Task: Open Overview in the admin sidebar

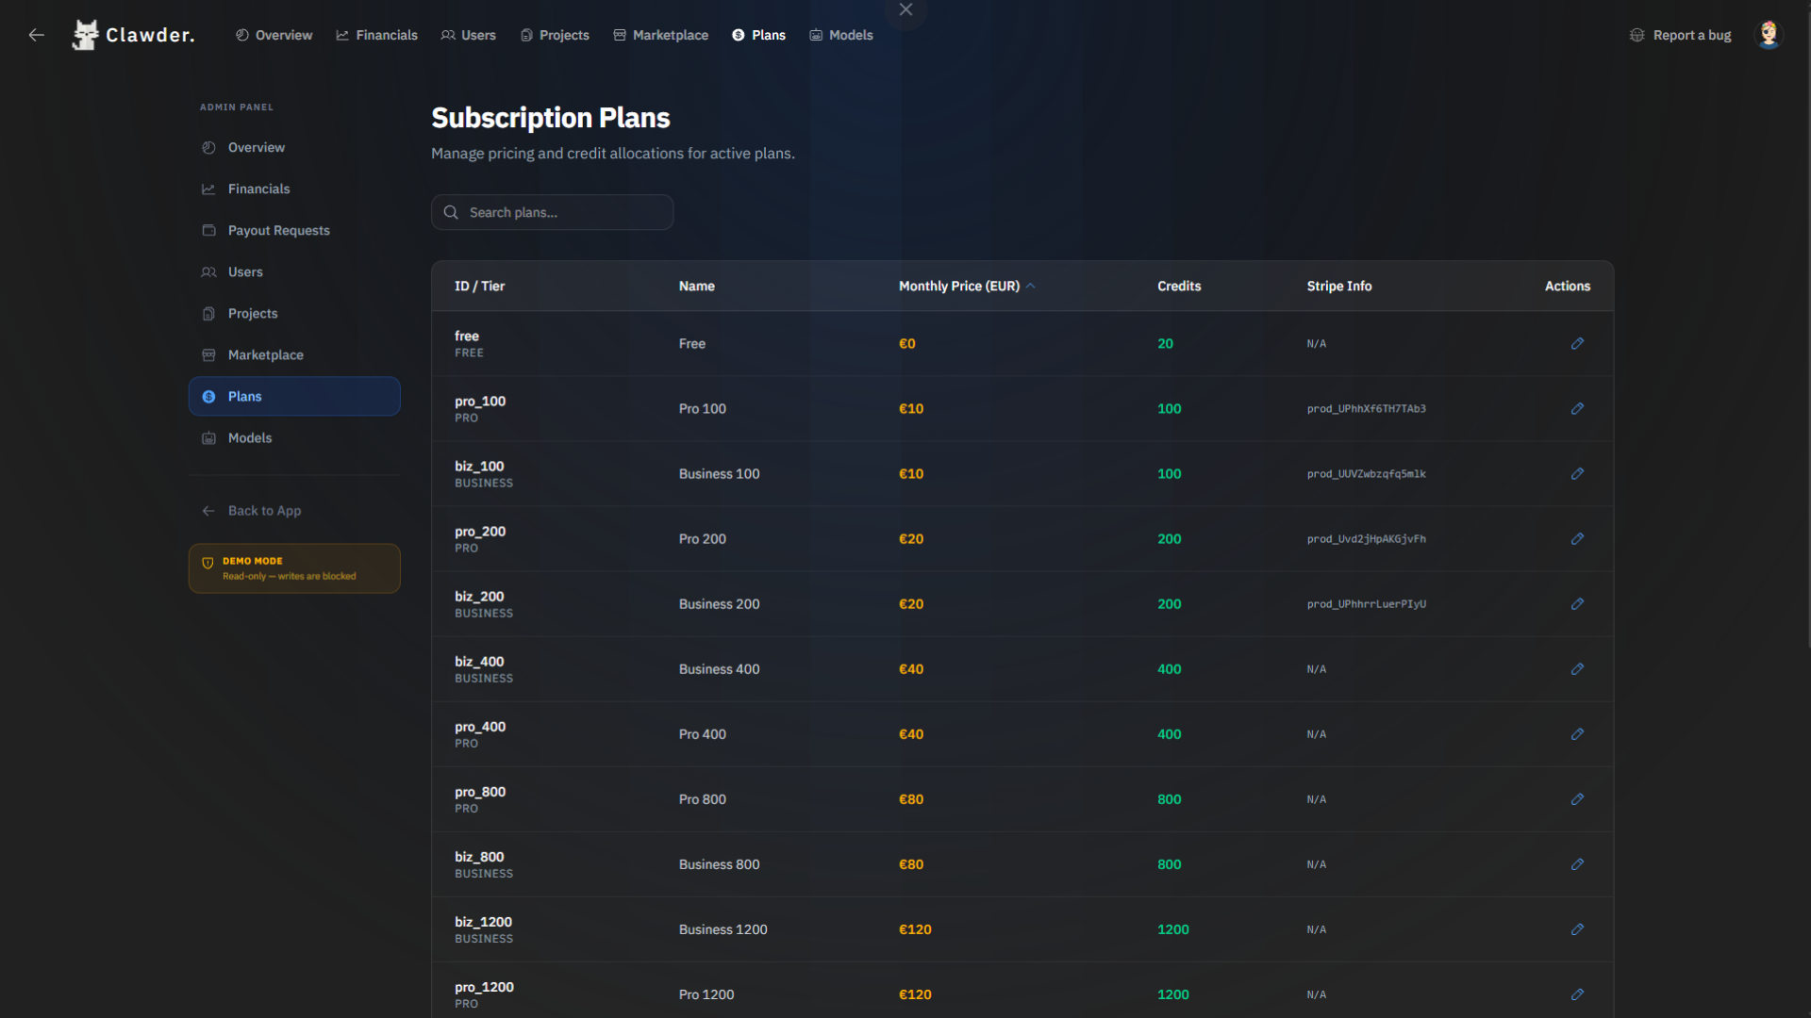Action: point(294,148)
